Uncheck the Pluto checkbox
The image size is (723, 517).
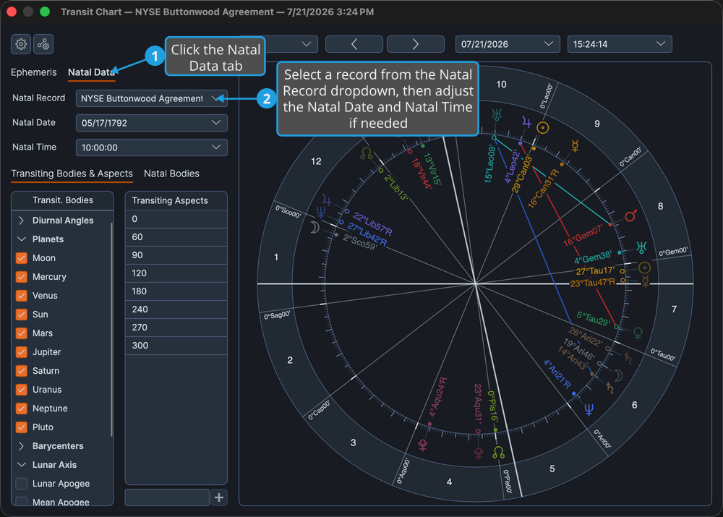(21, 427)
